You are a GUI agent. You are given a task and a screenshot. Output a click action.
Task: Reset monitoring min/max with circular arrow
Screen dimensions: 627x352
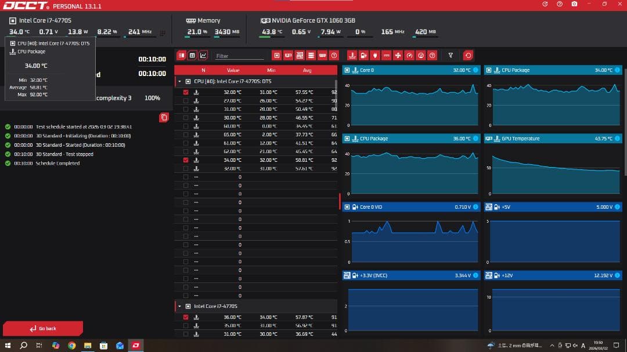click(469, 56)
